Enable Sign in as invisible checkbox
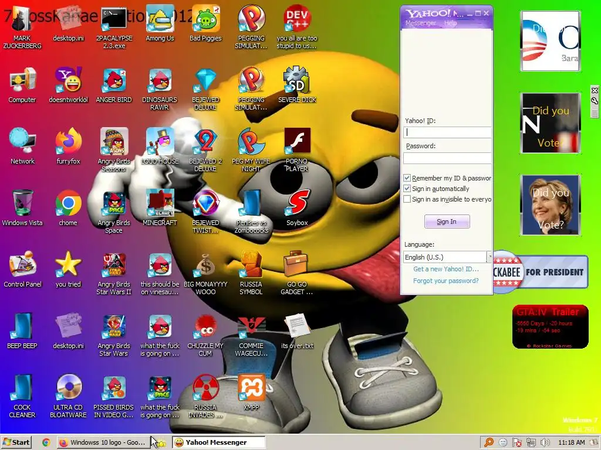 pos(407,199)
